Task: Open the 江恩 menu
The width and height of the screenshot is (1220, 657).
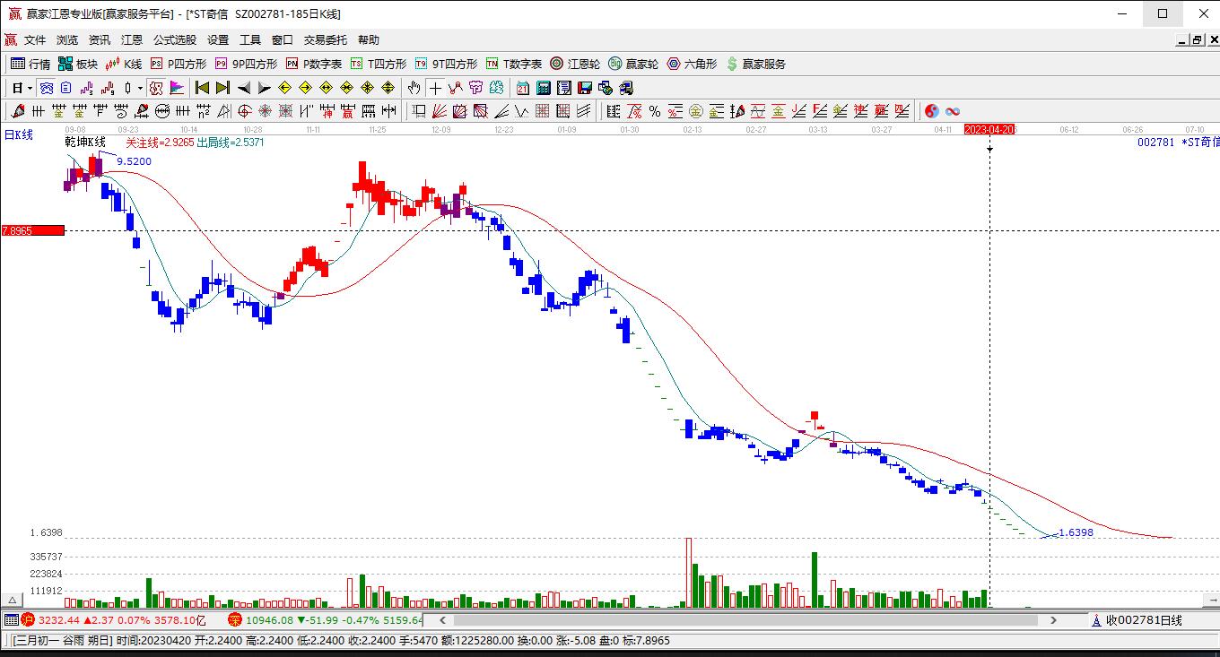Action: tap(132, 40)
